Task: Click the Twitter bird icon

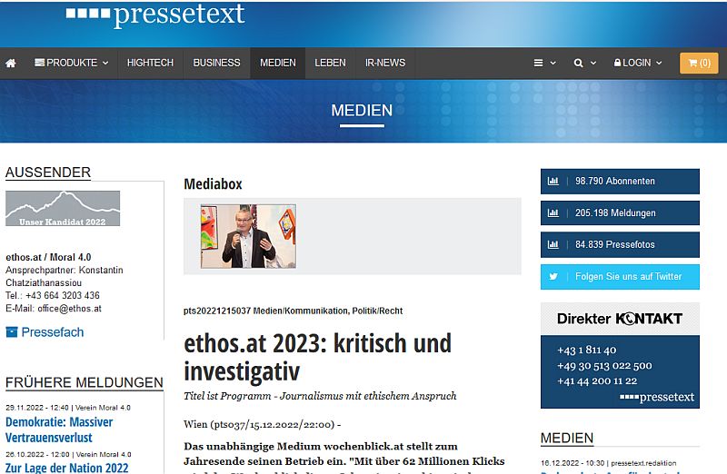Action: [x=553, y=277]
